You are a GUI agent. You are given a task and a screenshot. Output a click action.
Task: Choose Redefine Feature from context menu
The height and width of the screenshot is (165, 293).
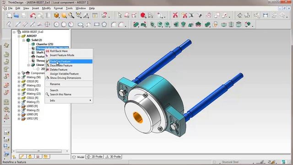click(x=69, y=61)
